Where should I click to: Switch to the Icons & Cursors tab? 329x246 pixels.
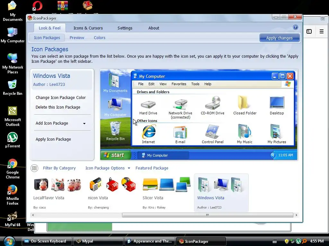tap(88, 28)
